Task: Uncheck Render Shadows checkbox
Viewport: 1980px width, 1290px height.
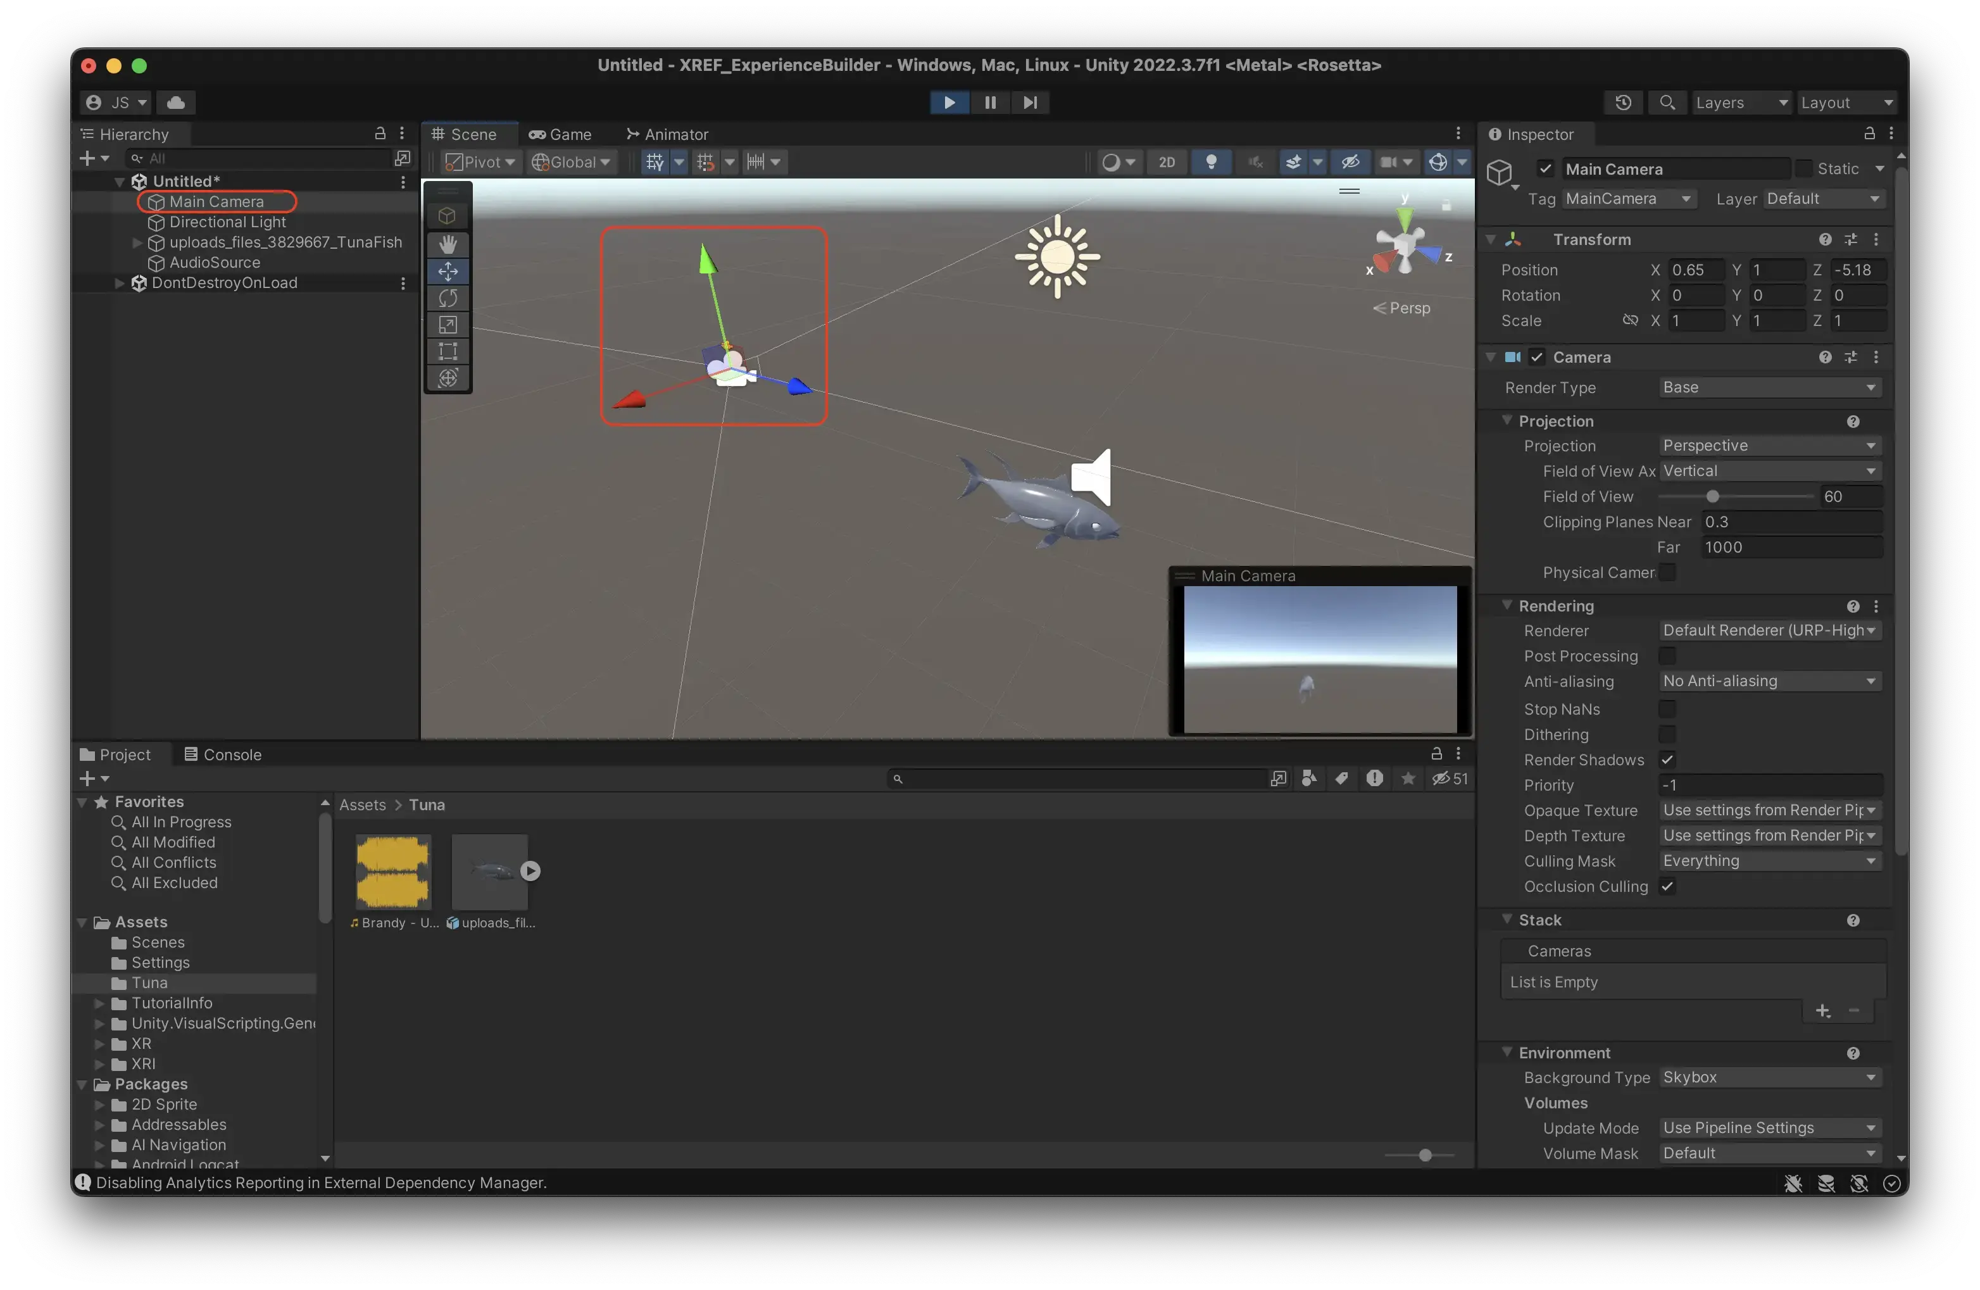Action: pos(1667,760)
